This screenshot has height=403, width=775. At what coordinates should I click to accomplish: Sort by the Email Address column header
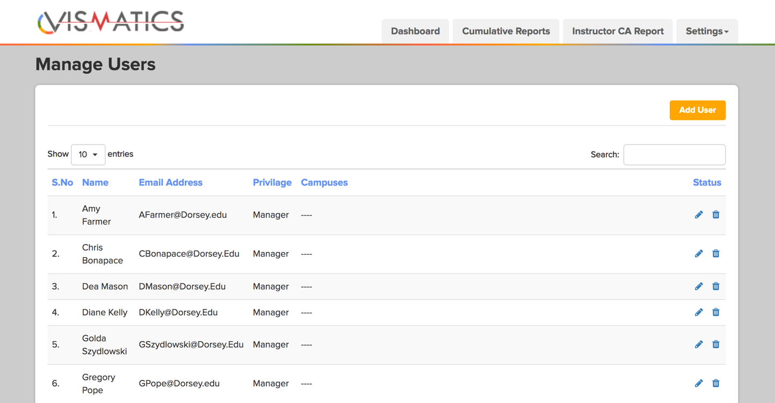170,183
